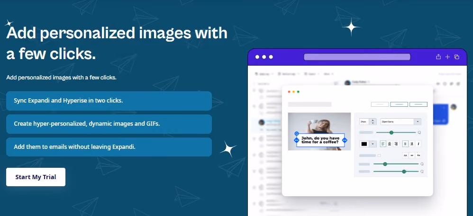Click the share icon in mockup browser bar
This screenshot has width=473, height=216.
(438, 57)
